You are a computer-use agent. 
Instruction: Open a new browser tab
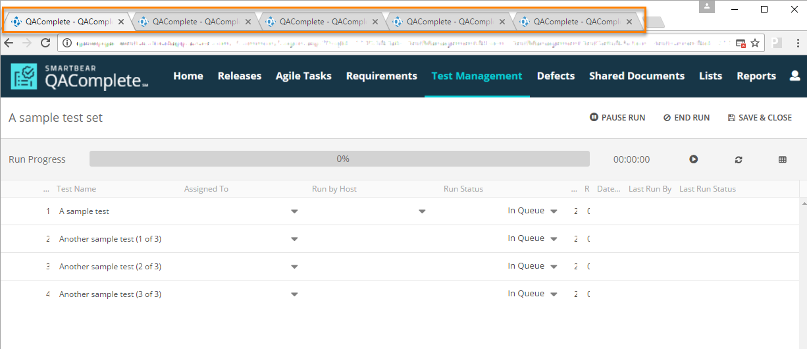654,22
